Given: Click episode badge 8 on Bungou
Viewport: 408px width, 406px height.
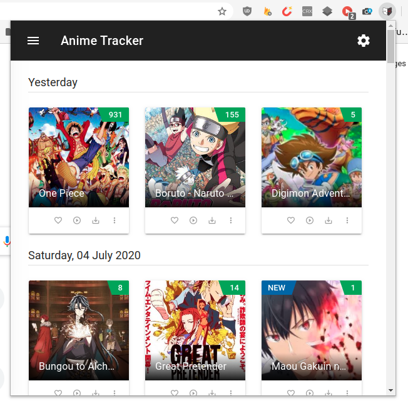Looking at the screenshot, I should tap(120, 287).
